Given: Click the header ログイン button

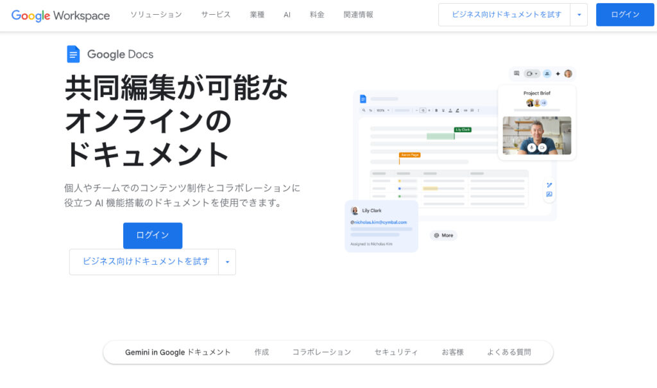Looking at the screenshot, I should tap(625, 15).
